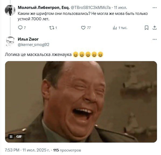Click the reply icon with 7 comments
The width and height of the screenshot is (161, 155).
point(20,28)
